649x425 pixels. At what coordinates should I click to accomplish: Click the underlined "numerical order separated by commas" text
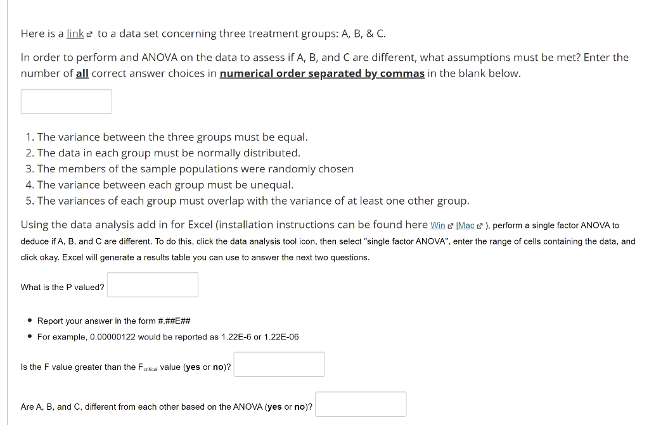[321, 73]
